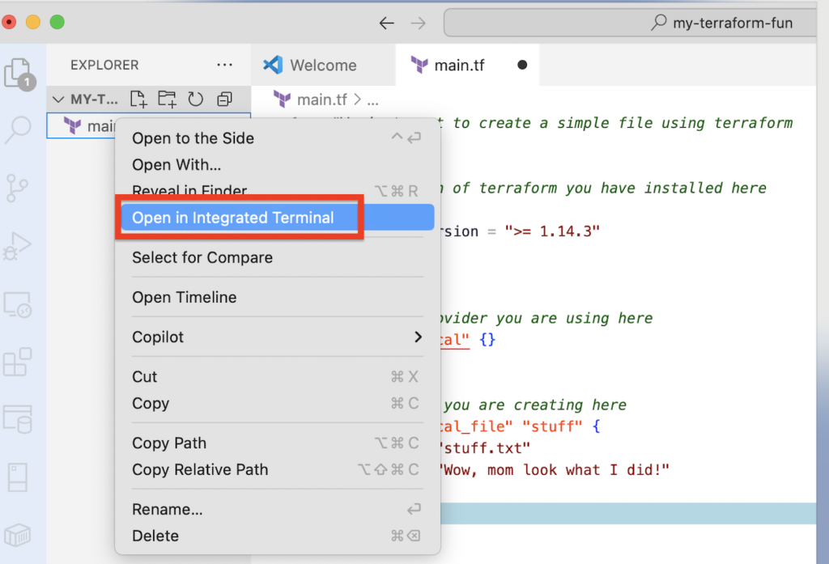Open the Extensions view icon
Screen dimensions: 829x564
coord(18,362)
